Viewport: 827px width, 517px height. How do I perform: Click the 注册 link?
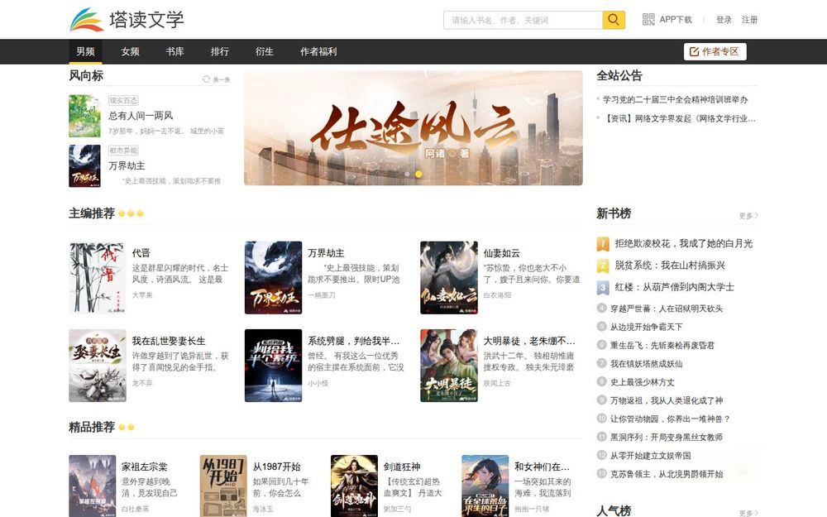[749, 20]
